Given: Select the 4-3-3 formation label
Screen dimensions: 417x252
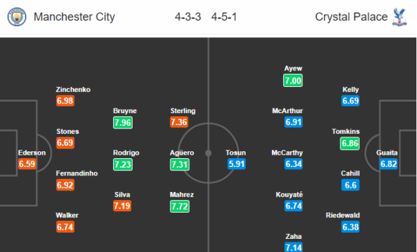Looking at the screenshot, I should [x=188, y=17].
